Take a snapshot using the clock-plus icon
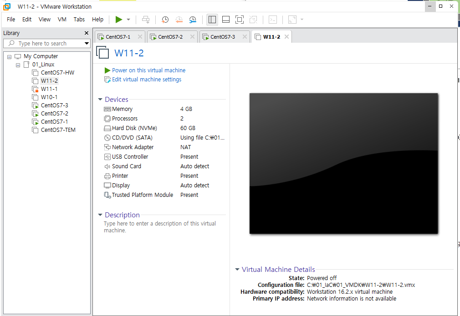Image resolution: width=460 pixels, height=316 pixels. click(x=165, y=20)
